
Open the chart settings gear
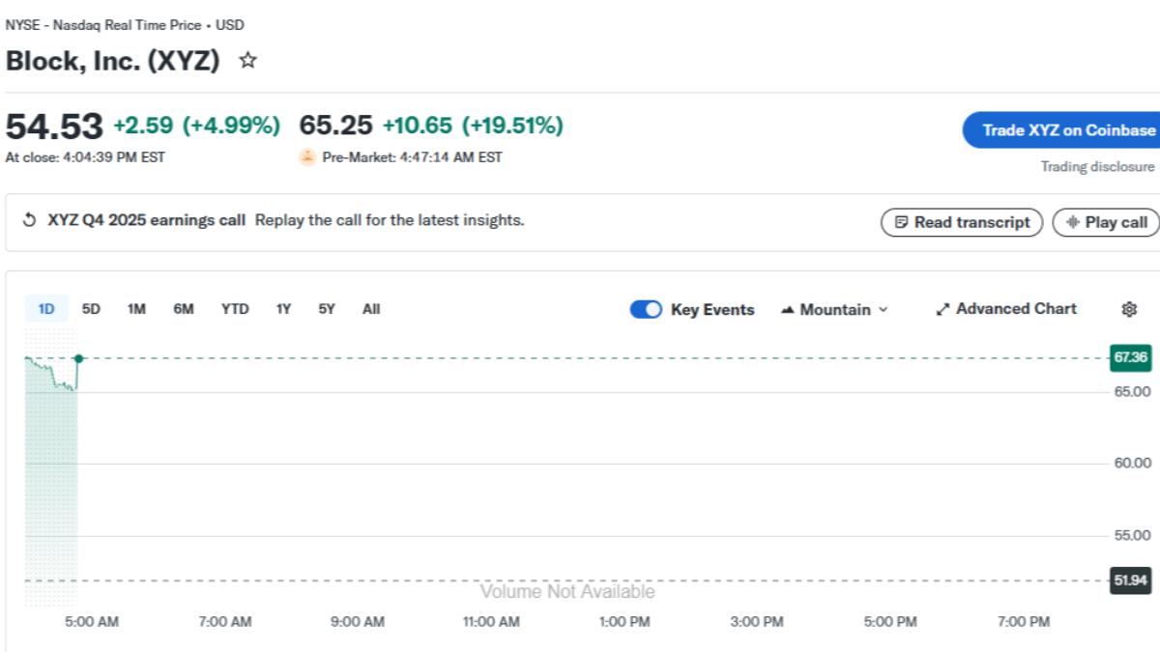click(1129, 309)
